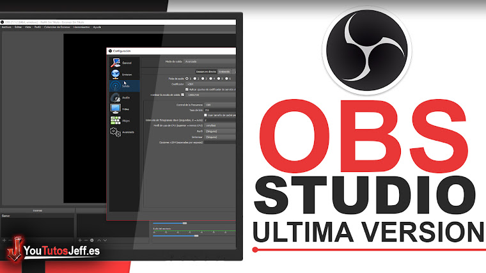This screenshot has width=486, height=273.
Task: Open Perfil (Ninguno) dropdown
Action: point(220,132)
